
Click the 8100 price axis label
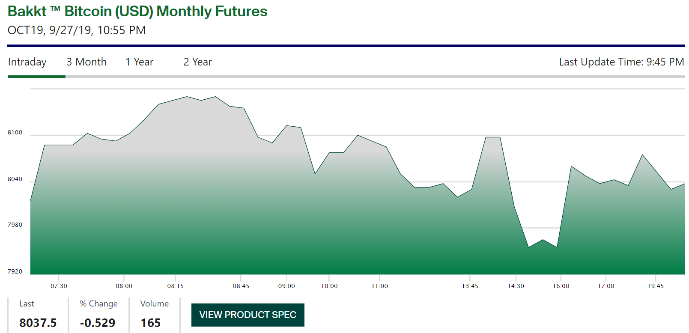click(15, 133)
